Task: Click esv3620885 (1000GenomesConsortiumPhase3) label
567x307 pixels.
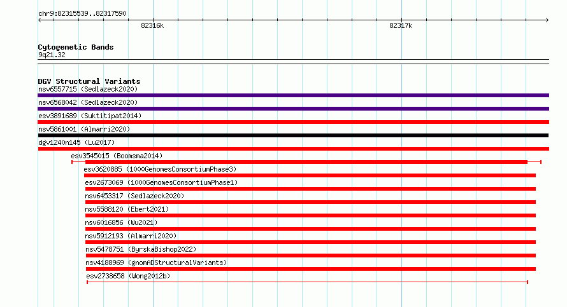Action: coord(160,169)
